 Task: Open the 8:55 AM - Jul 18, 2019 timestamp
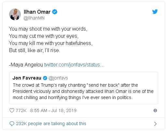tap(53, 110)
